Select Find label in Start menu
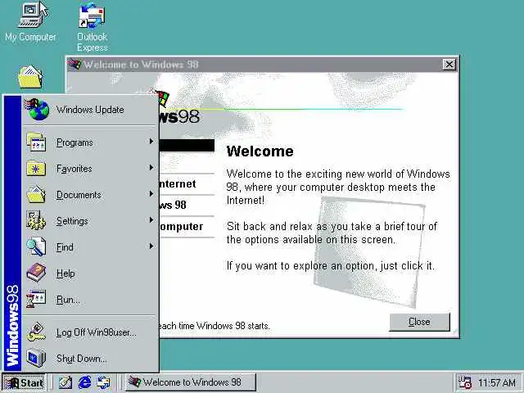Viewport: 524px width, 393px height. (x=65, y=247)
